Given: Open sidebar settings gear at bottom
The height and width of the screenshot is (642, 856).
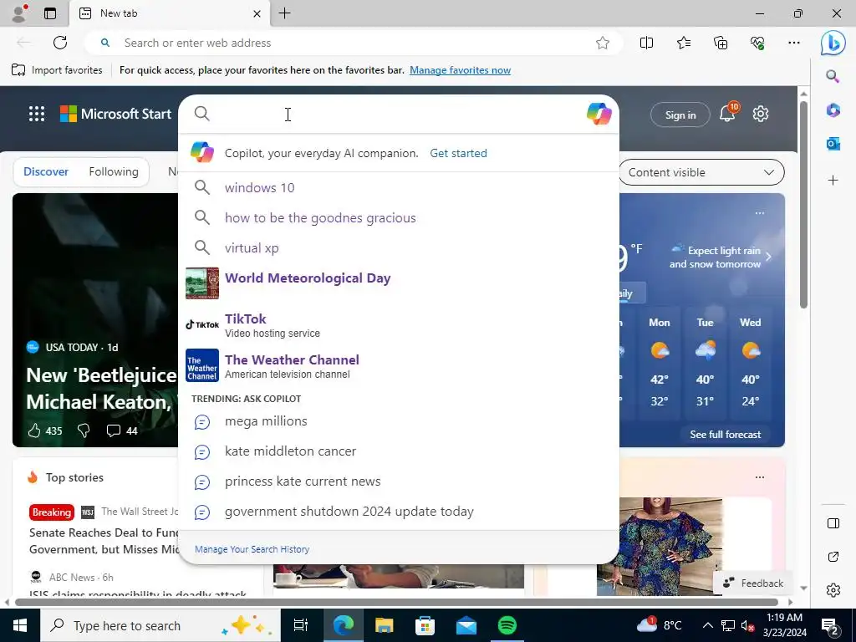Looking at the screenshot, I should tap(833, 590).
